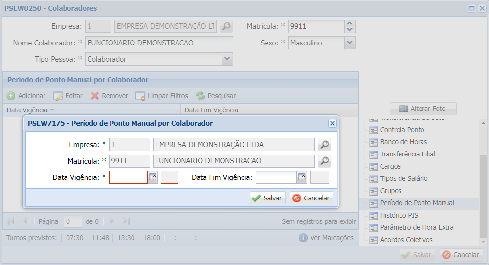Screen dimensions: 489x265
Task: Focus the time box beside Data Fim Vigência
Action: (319, 177)
